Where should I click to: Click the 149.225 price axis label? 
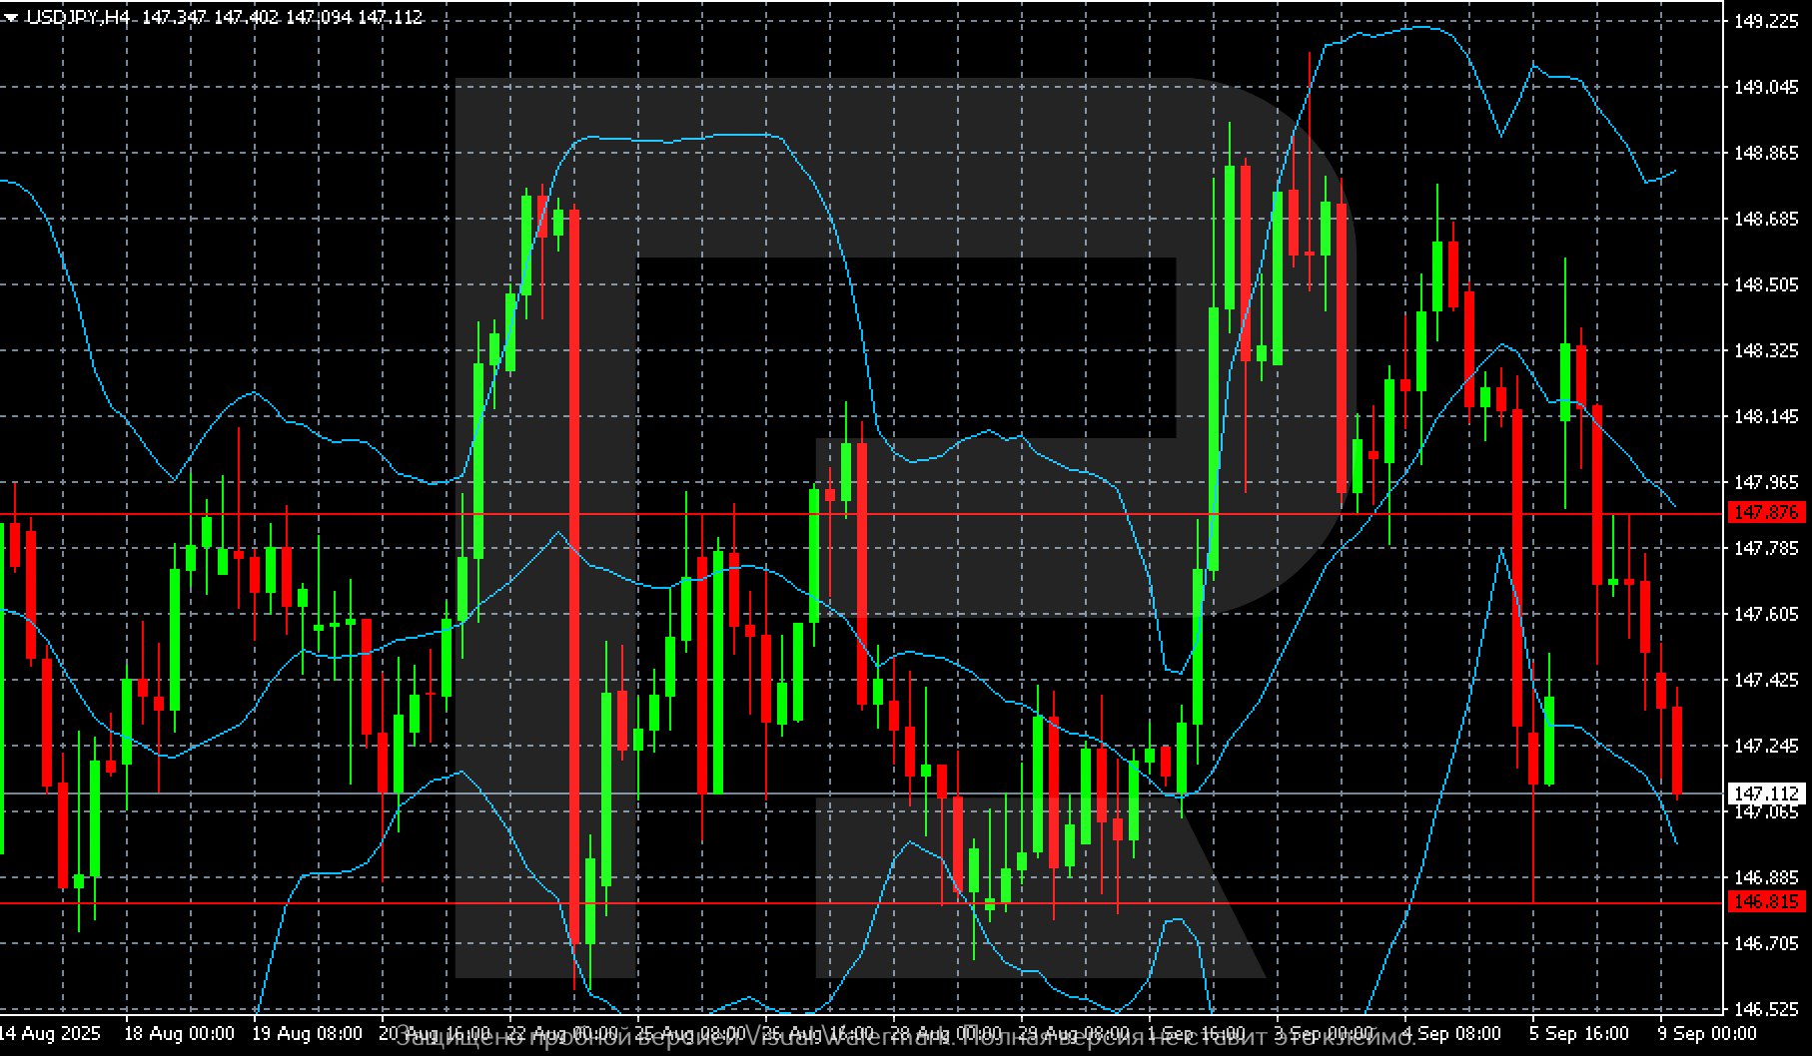[1765, 21]
